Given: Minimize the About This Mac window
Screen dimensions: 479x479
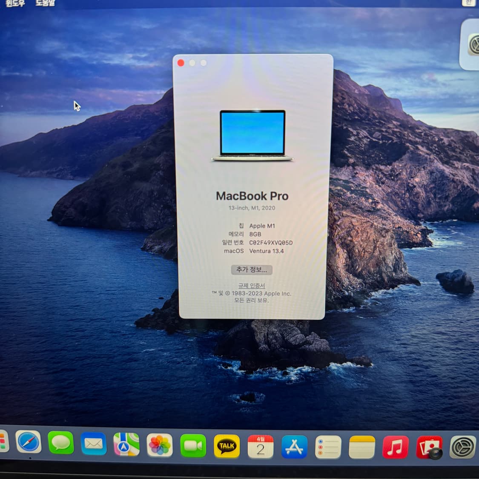Looking at the screenshot, I should click(x=192, y=63).
